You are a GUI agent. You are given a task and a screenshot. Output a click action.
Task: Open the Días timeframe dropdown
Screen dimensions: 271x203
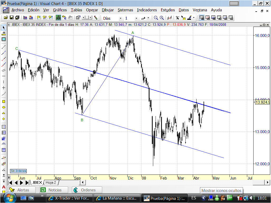120,18
